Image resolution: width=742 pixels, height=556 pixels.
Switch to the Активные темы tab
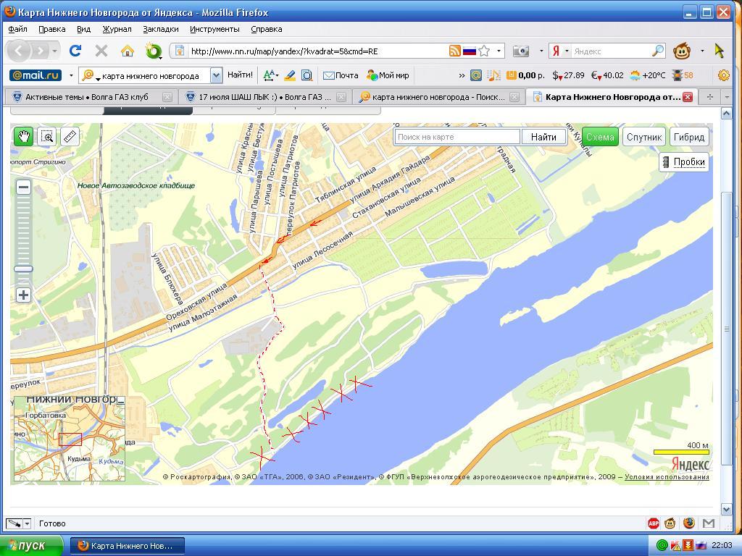click(x=87, y=97)
